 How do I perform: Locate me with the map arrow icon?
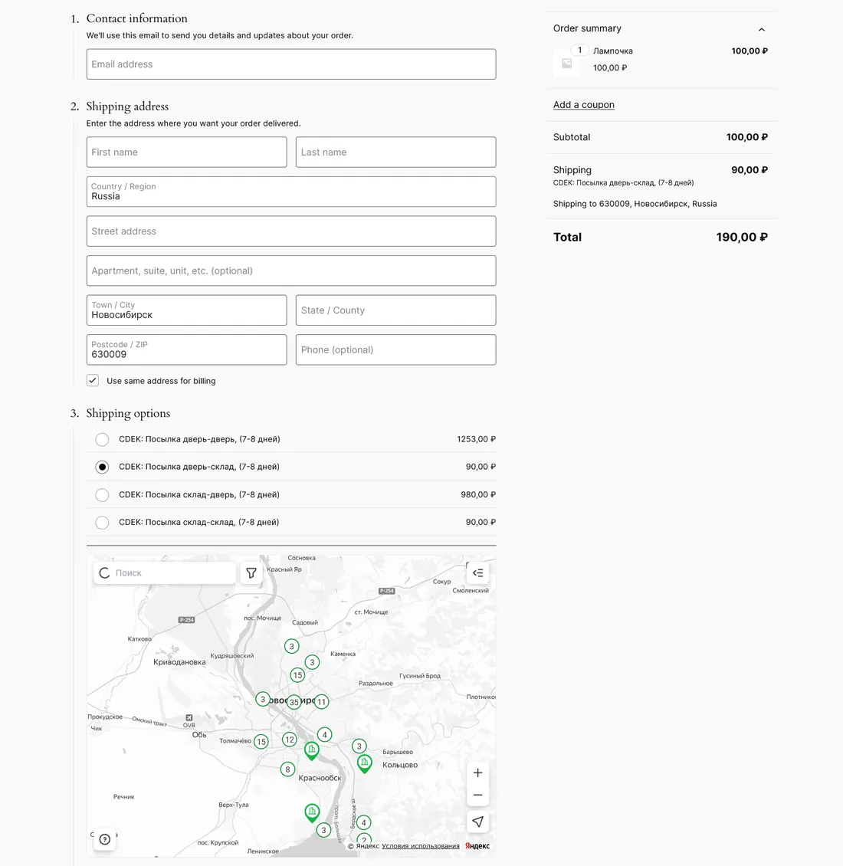coord(478,822)
